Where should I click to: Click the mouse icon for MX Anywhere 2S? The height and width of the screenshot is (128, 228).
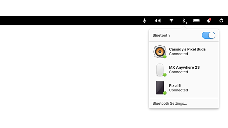(x=160, y=70)
